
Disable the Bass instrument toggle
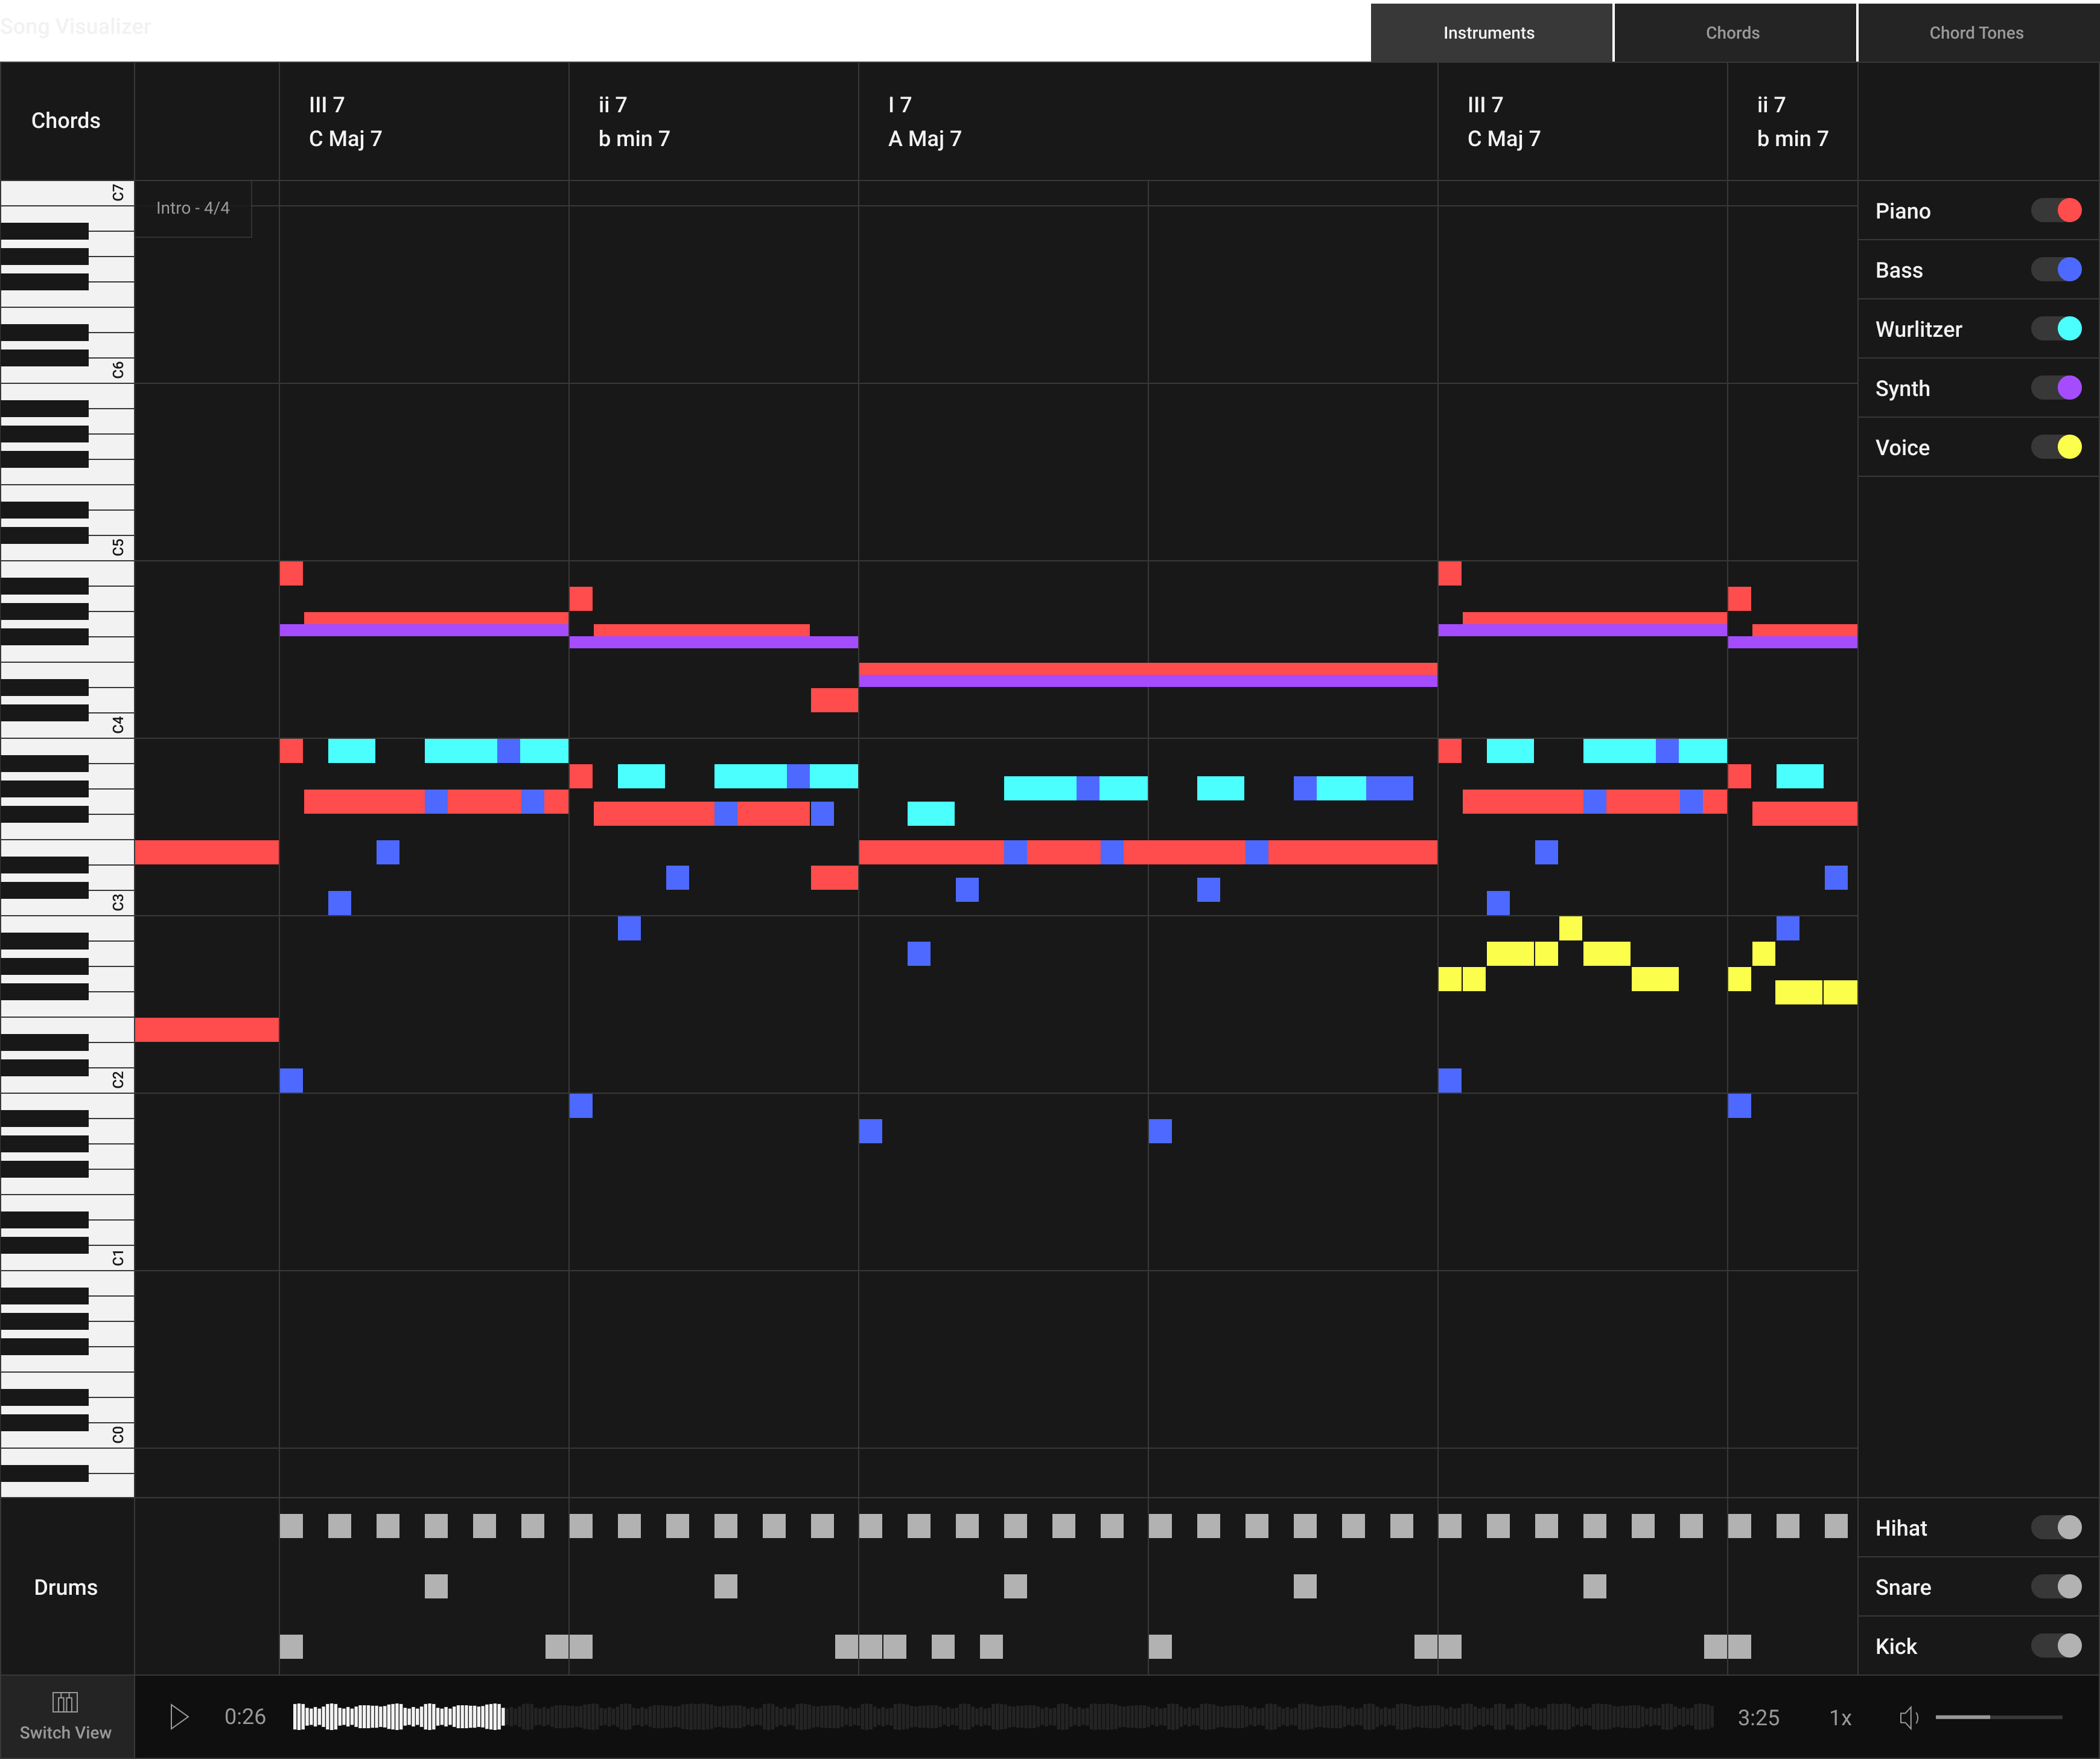(x=2056, y=269)
